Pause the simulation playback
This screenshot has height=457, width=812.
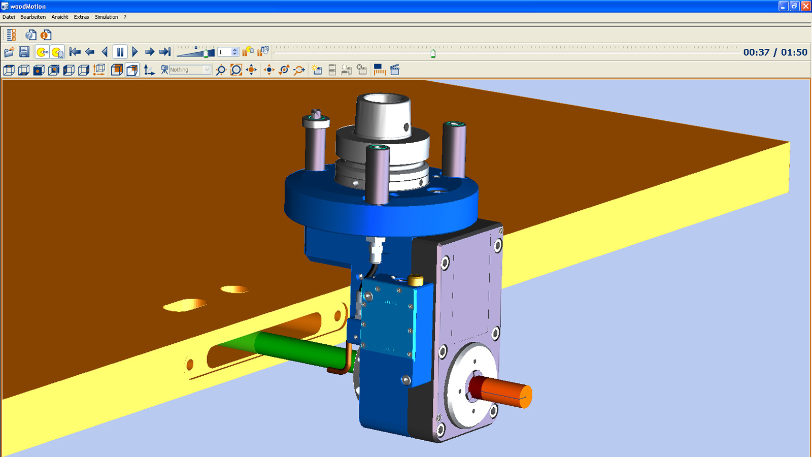click(x=120, y=52)
